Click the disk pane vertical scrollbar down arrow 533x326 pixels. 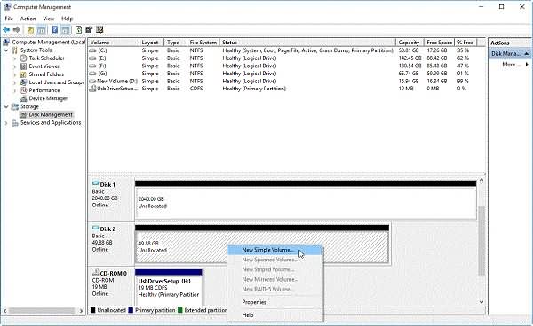tap(481, 301)
